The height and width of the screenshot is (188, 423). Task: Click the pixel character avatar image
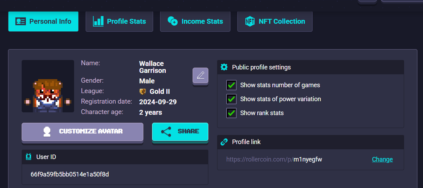click(x=48, y=86)
